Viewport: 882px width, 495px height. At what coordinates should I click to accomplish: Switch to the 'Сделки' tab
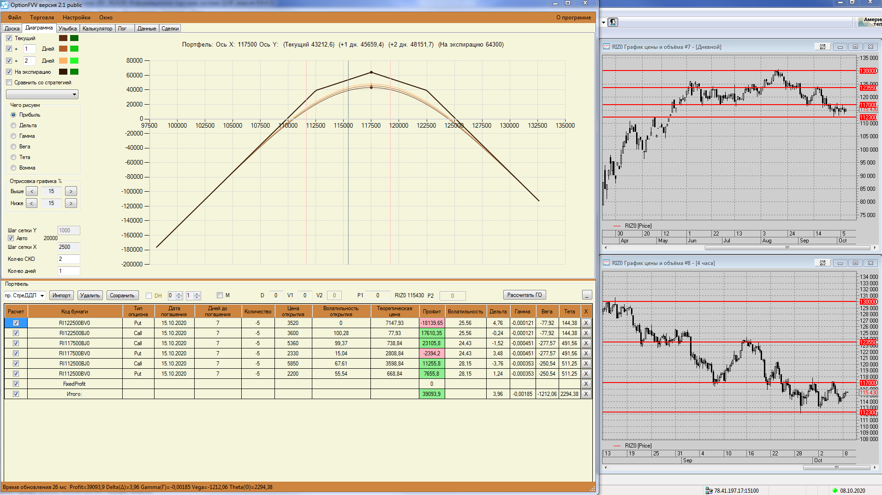click(170, 29)
